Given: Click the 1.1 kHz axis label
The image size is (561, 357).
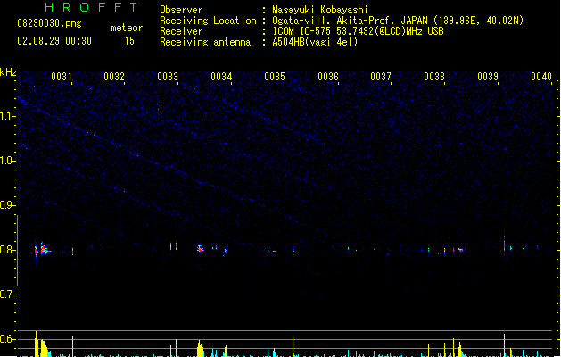Looking at the screenshot, I should click(x=7, y=116).
